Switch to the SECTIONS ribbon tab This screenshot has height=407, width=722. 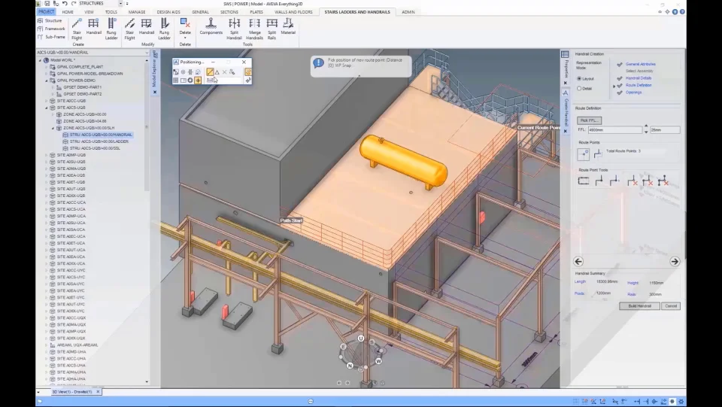(x=229, y=12)
